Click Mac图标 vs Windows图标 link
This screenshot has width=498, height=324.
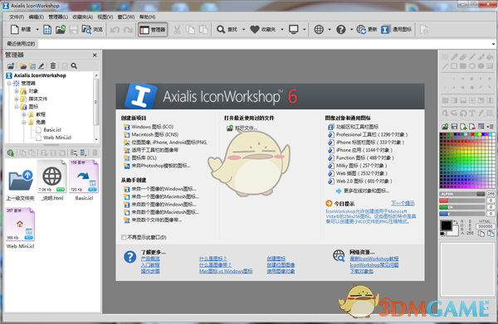226,271
